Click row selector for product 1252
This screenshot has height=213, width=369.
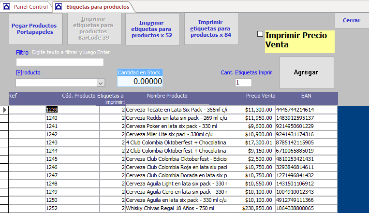[4, 208]
